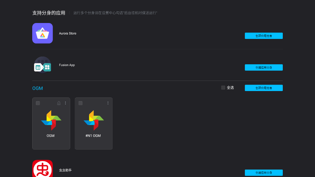This screenshot has width=315, height=177.
Task: Click the Fusion App name label
Action: pyautogui.click(x=67, y=65)
